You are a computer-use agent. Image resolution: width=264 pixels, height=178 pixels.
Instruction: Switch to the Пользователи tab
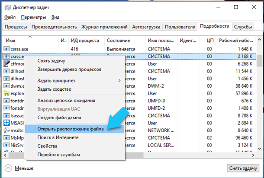[x=180, y=27]
